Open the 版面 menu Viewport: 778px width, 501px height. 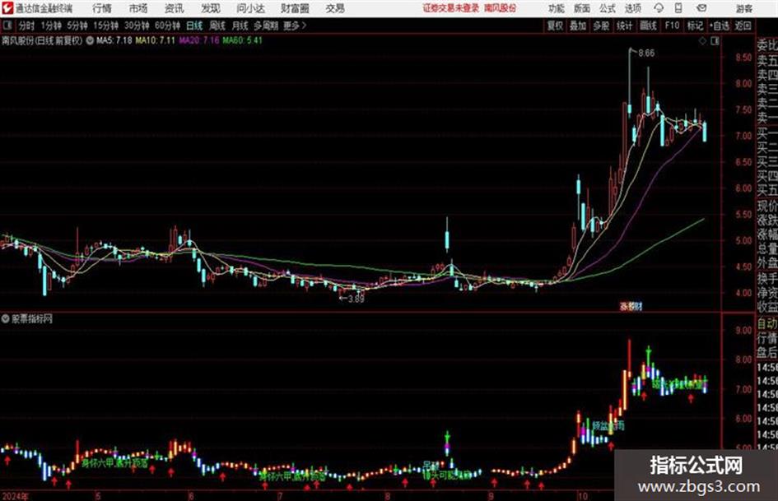coord(582,8)
